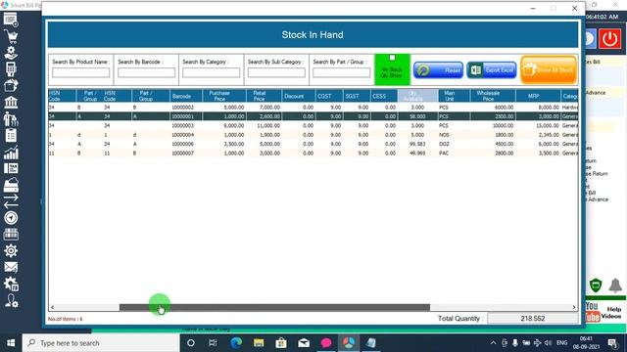Screen dimensions: 627x352
Task: Select the row with barcode 10000002
Action: point(313,108)
